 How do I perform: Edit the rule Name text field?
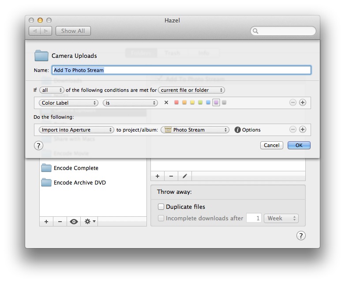(x=181, y=70)
